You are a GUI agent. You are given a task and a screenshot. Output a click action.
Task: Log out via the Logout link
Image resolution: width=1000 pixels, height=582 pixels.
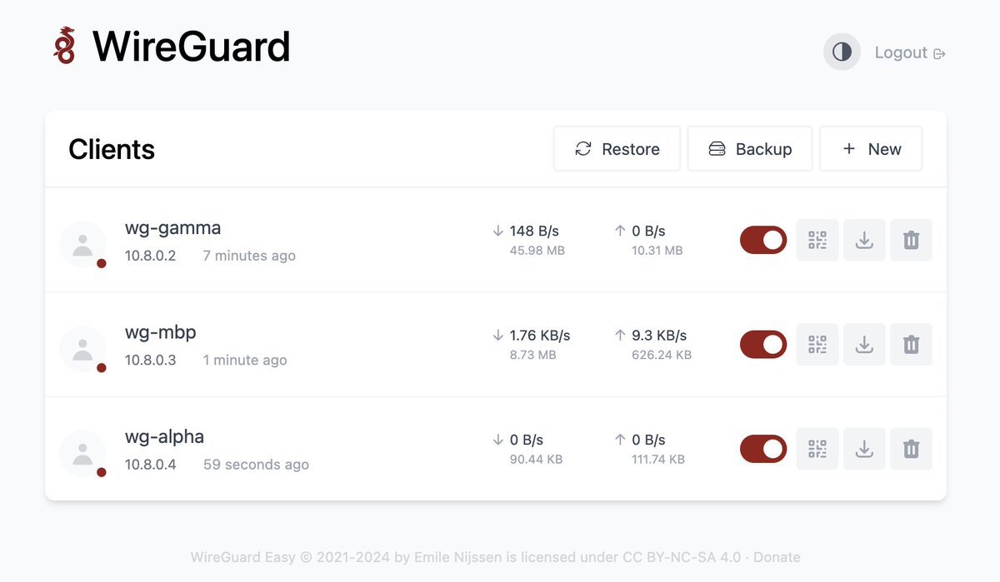pos(909,52)
